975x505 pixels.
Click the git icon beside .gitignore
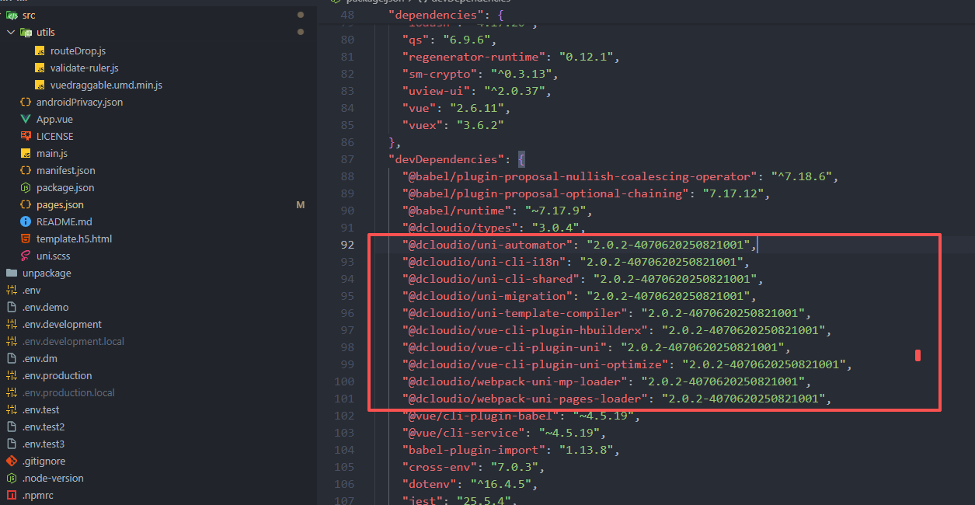pyautogui.click(x=12, y=461)
